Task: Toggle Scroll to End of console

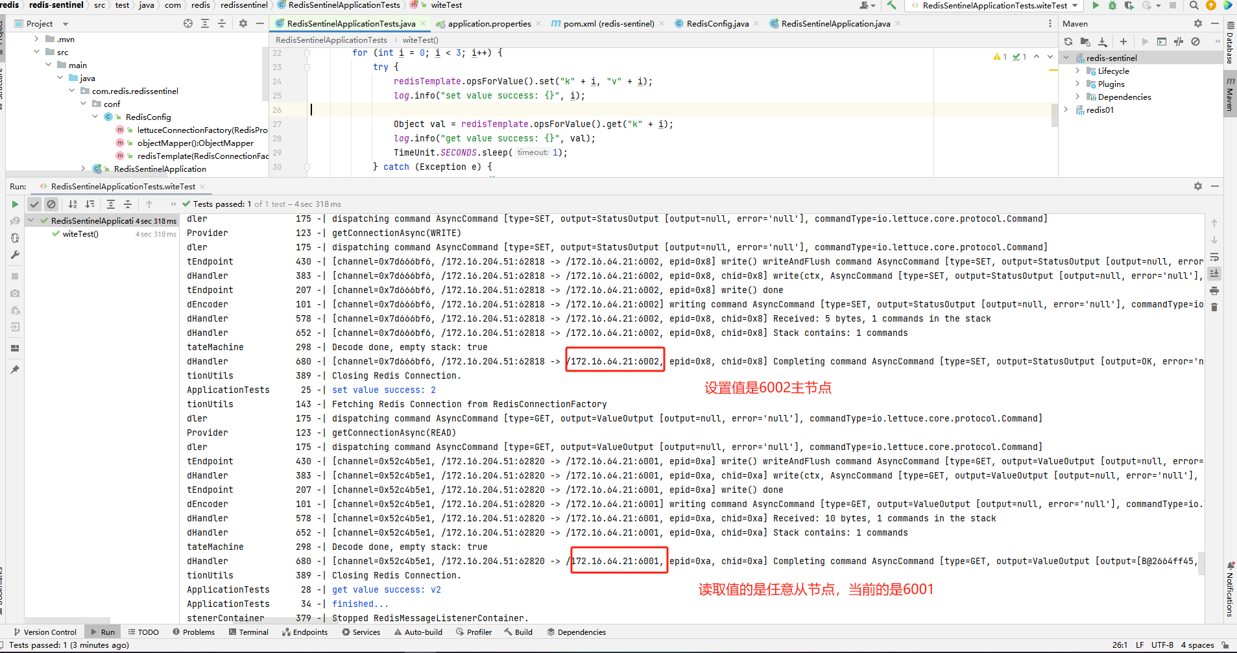Action: [1214, 274]
